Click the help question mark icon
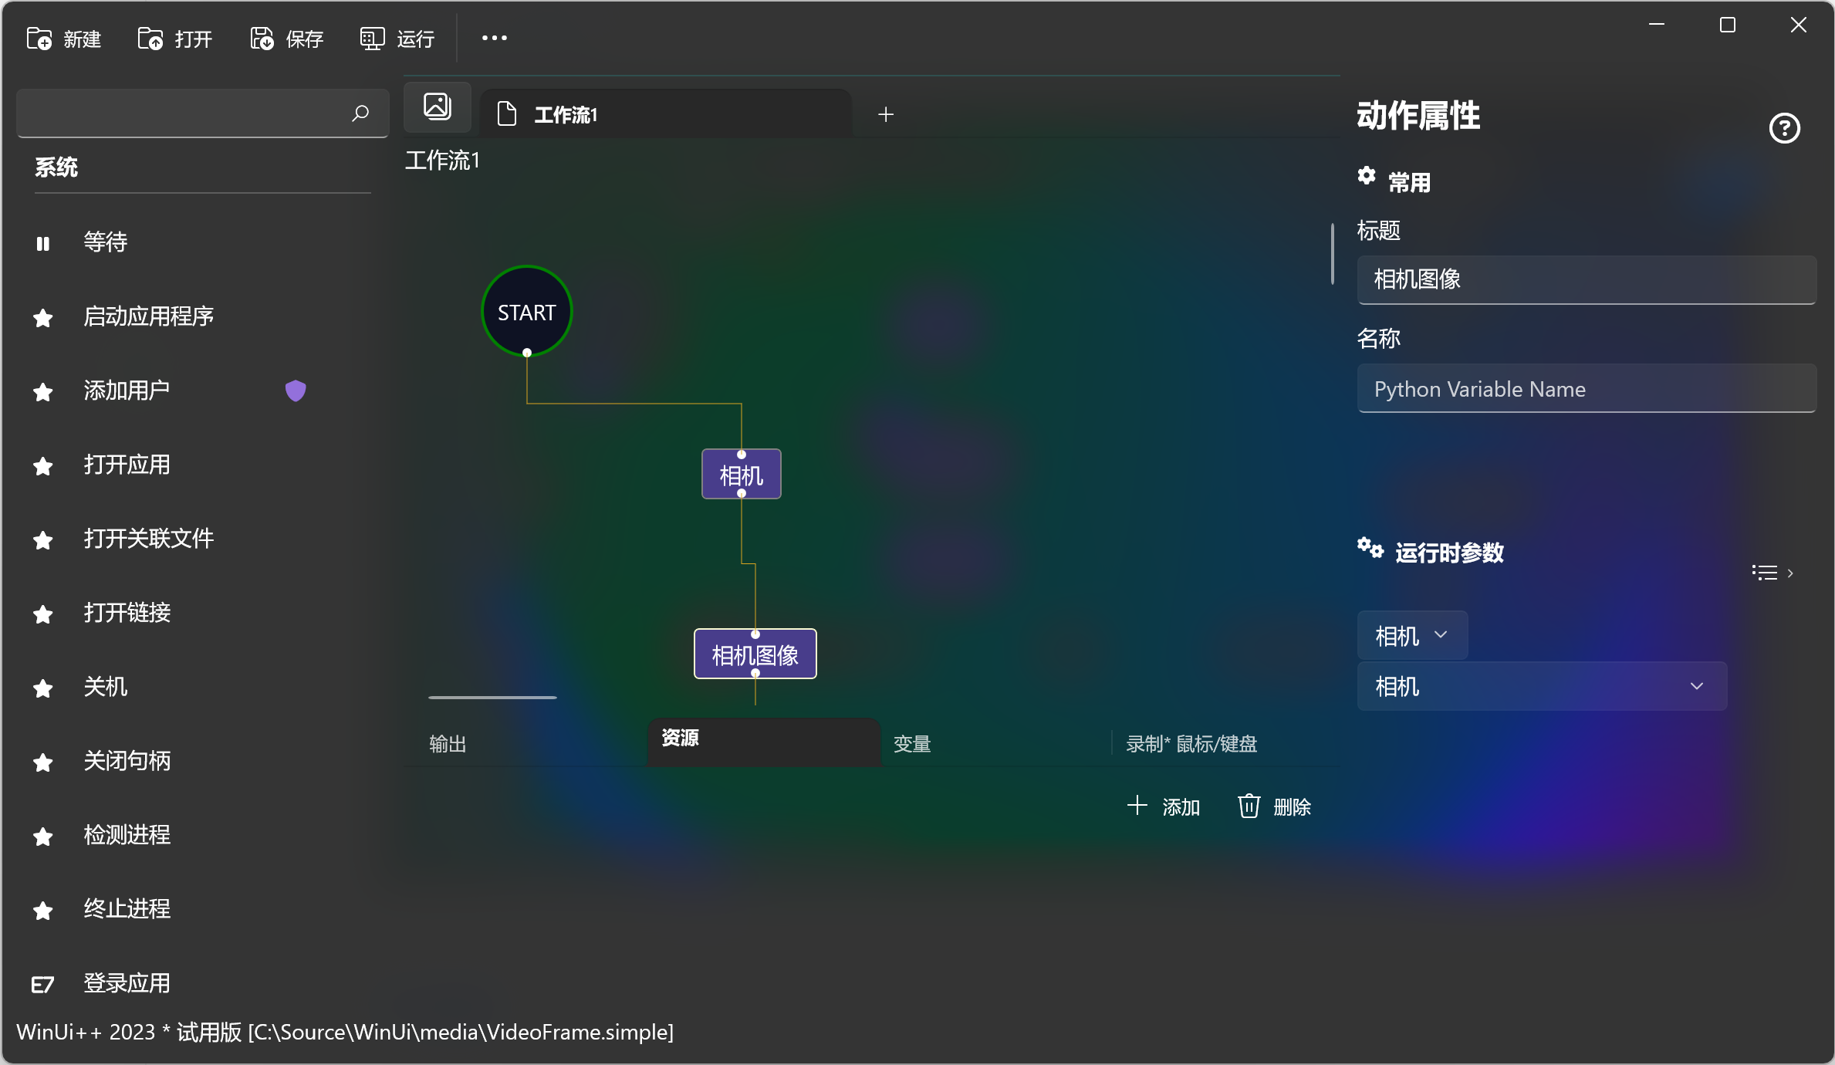This screenshot has height=1065, width=1835. click(1784, 128)
